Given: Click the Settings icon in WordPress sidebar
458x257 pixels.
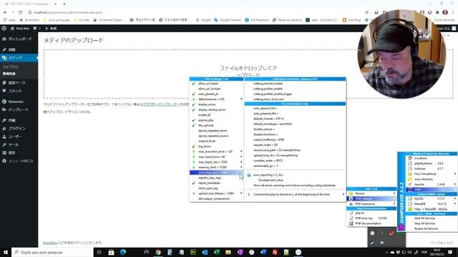Looking at the screenshot, I should pos(4,153).
